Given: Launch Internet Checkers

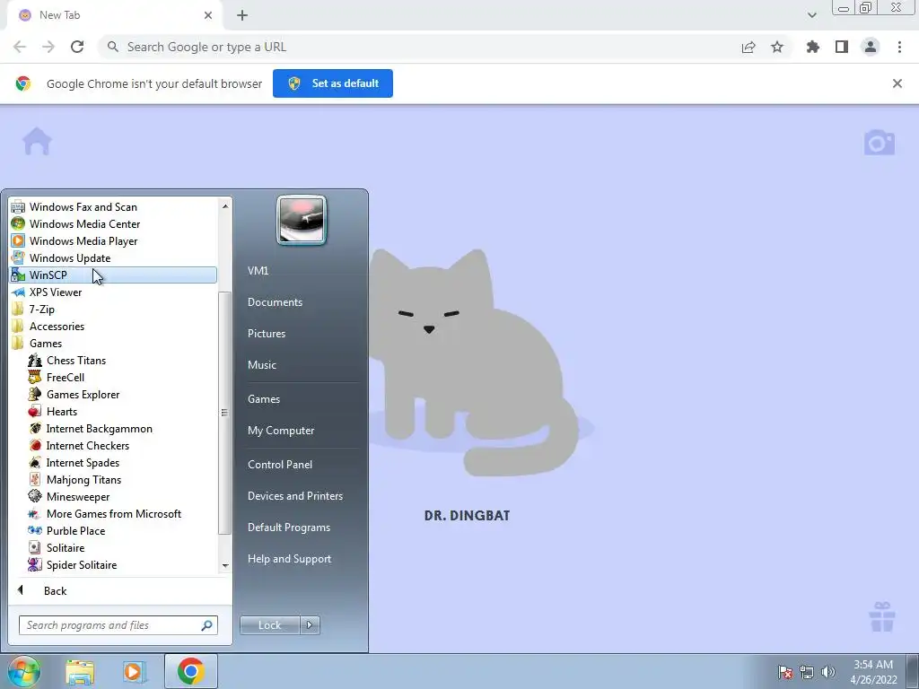Looking at the screenshot, I should [87, 445].
